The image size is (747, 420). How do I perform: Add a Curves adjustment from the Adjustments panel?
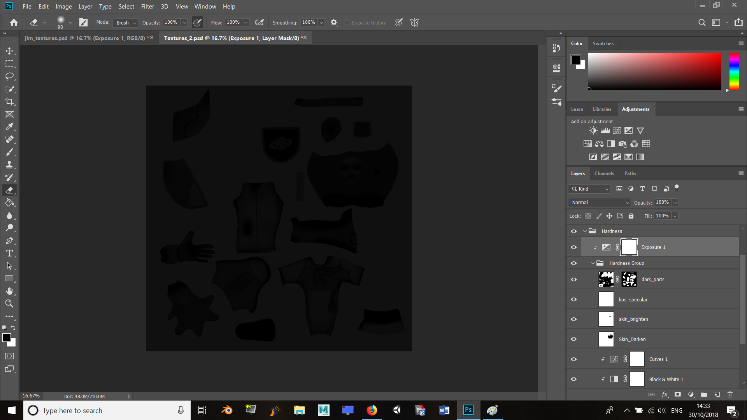coord(617,130)
